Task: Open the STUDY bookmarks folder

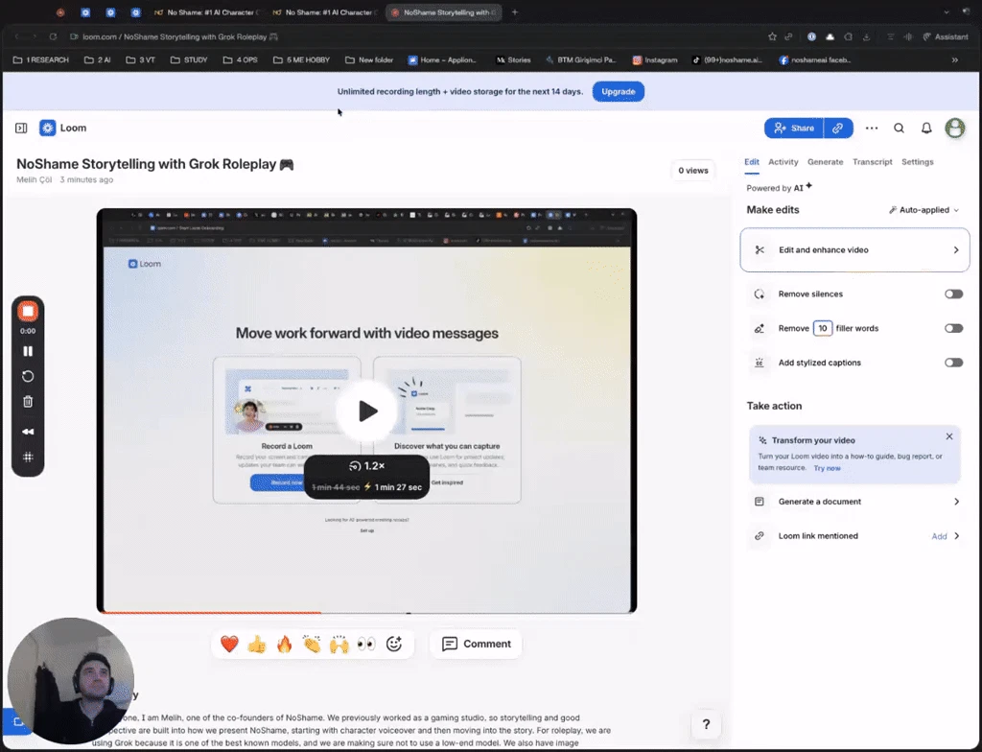Action: pyautogui.click(x=189, y=60)
